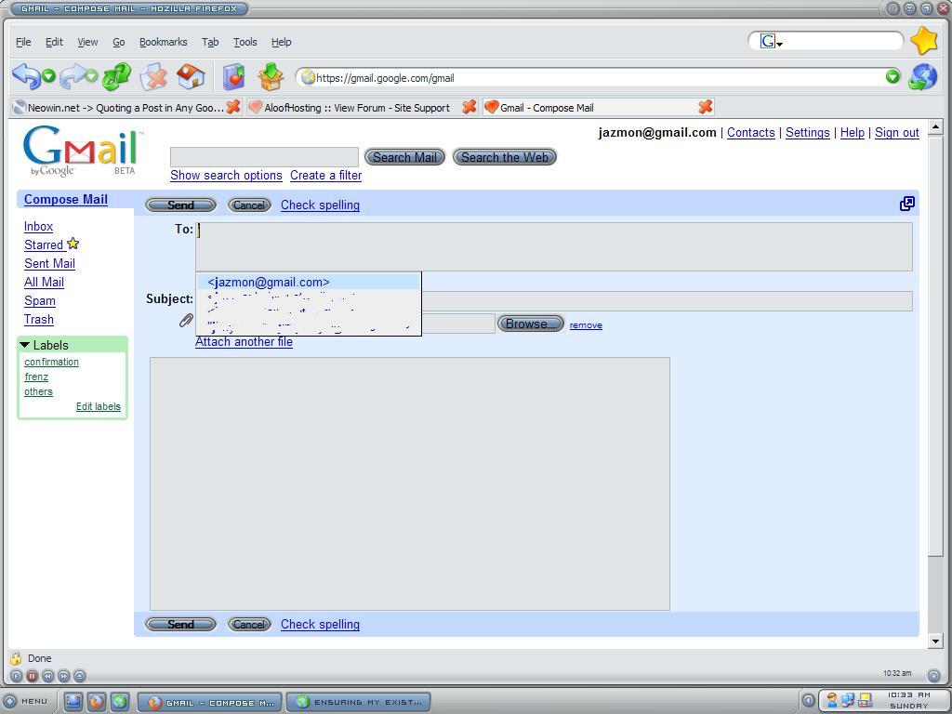Open Gmail Settings link
952x714 pixels.
(808, 132)
